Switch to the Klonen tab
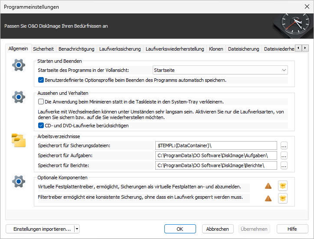This screenshot has height=239, width=314. (216, 49)
